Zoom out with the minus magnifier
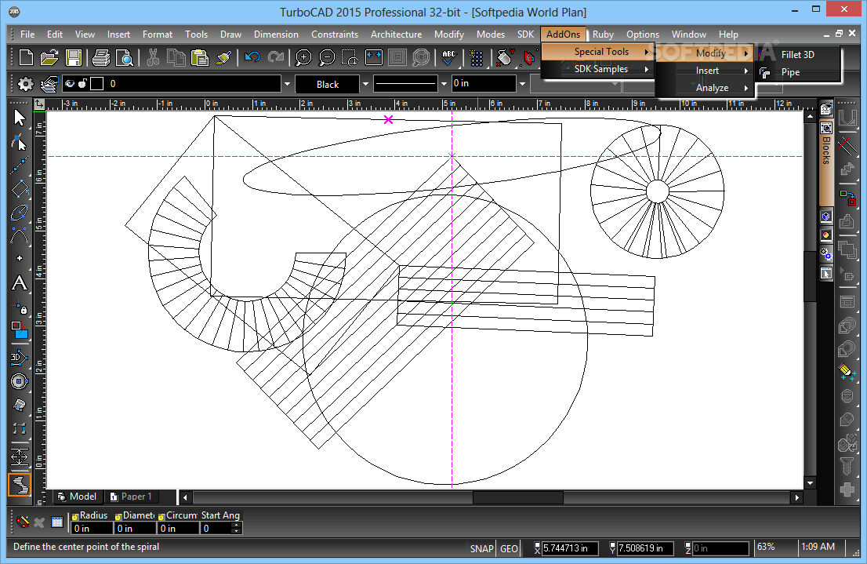The image size is (867, 564). [x=327, y=57]
